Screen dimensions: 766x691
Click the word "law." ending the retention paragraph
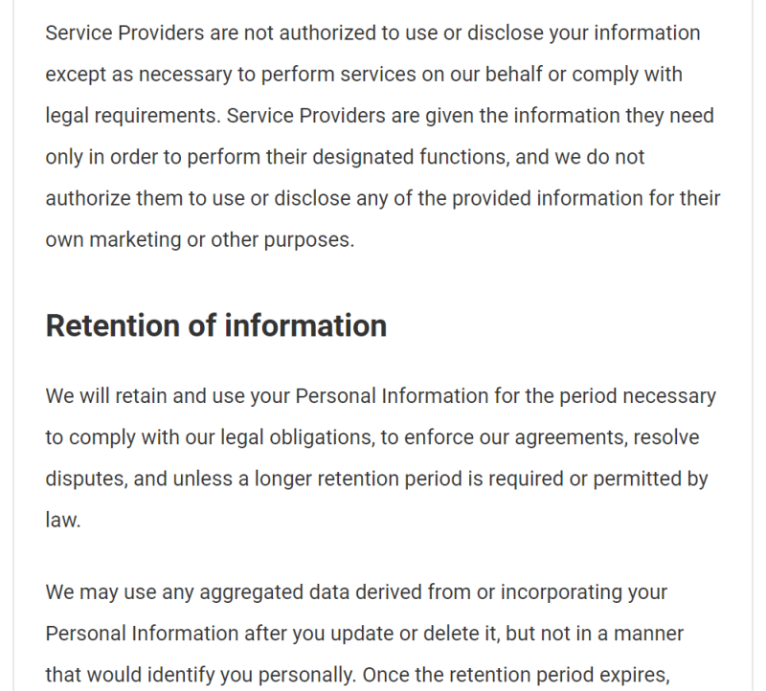63,520
